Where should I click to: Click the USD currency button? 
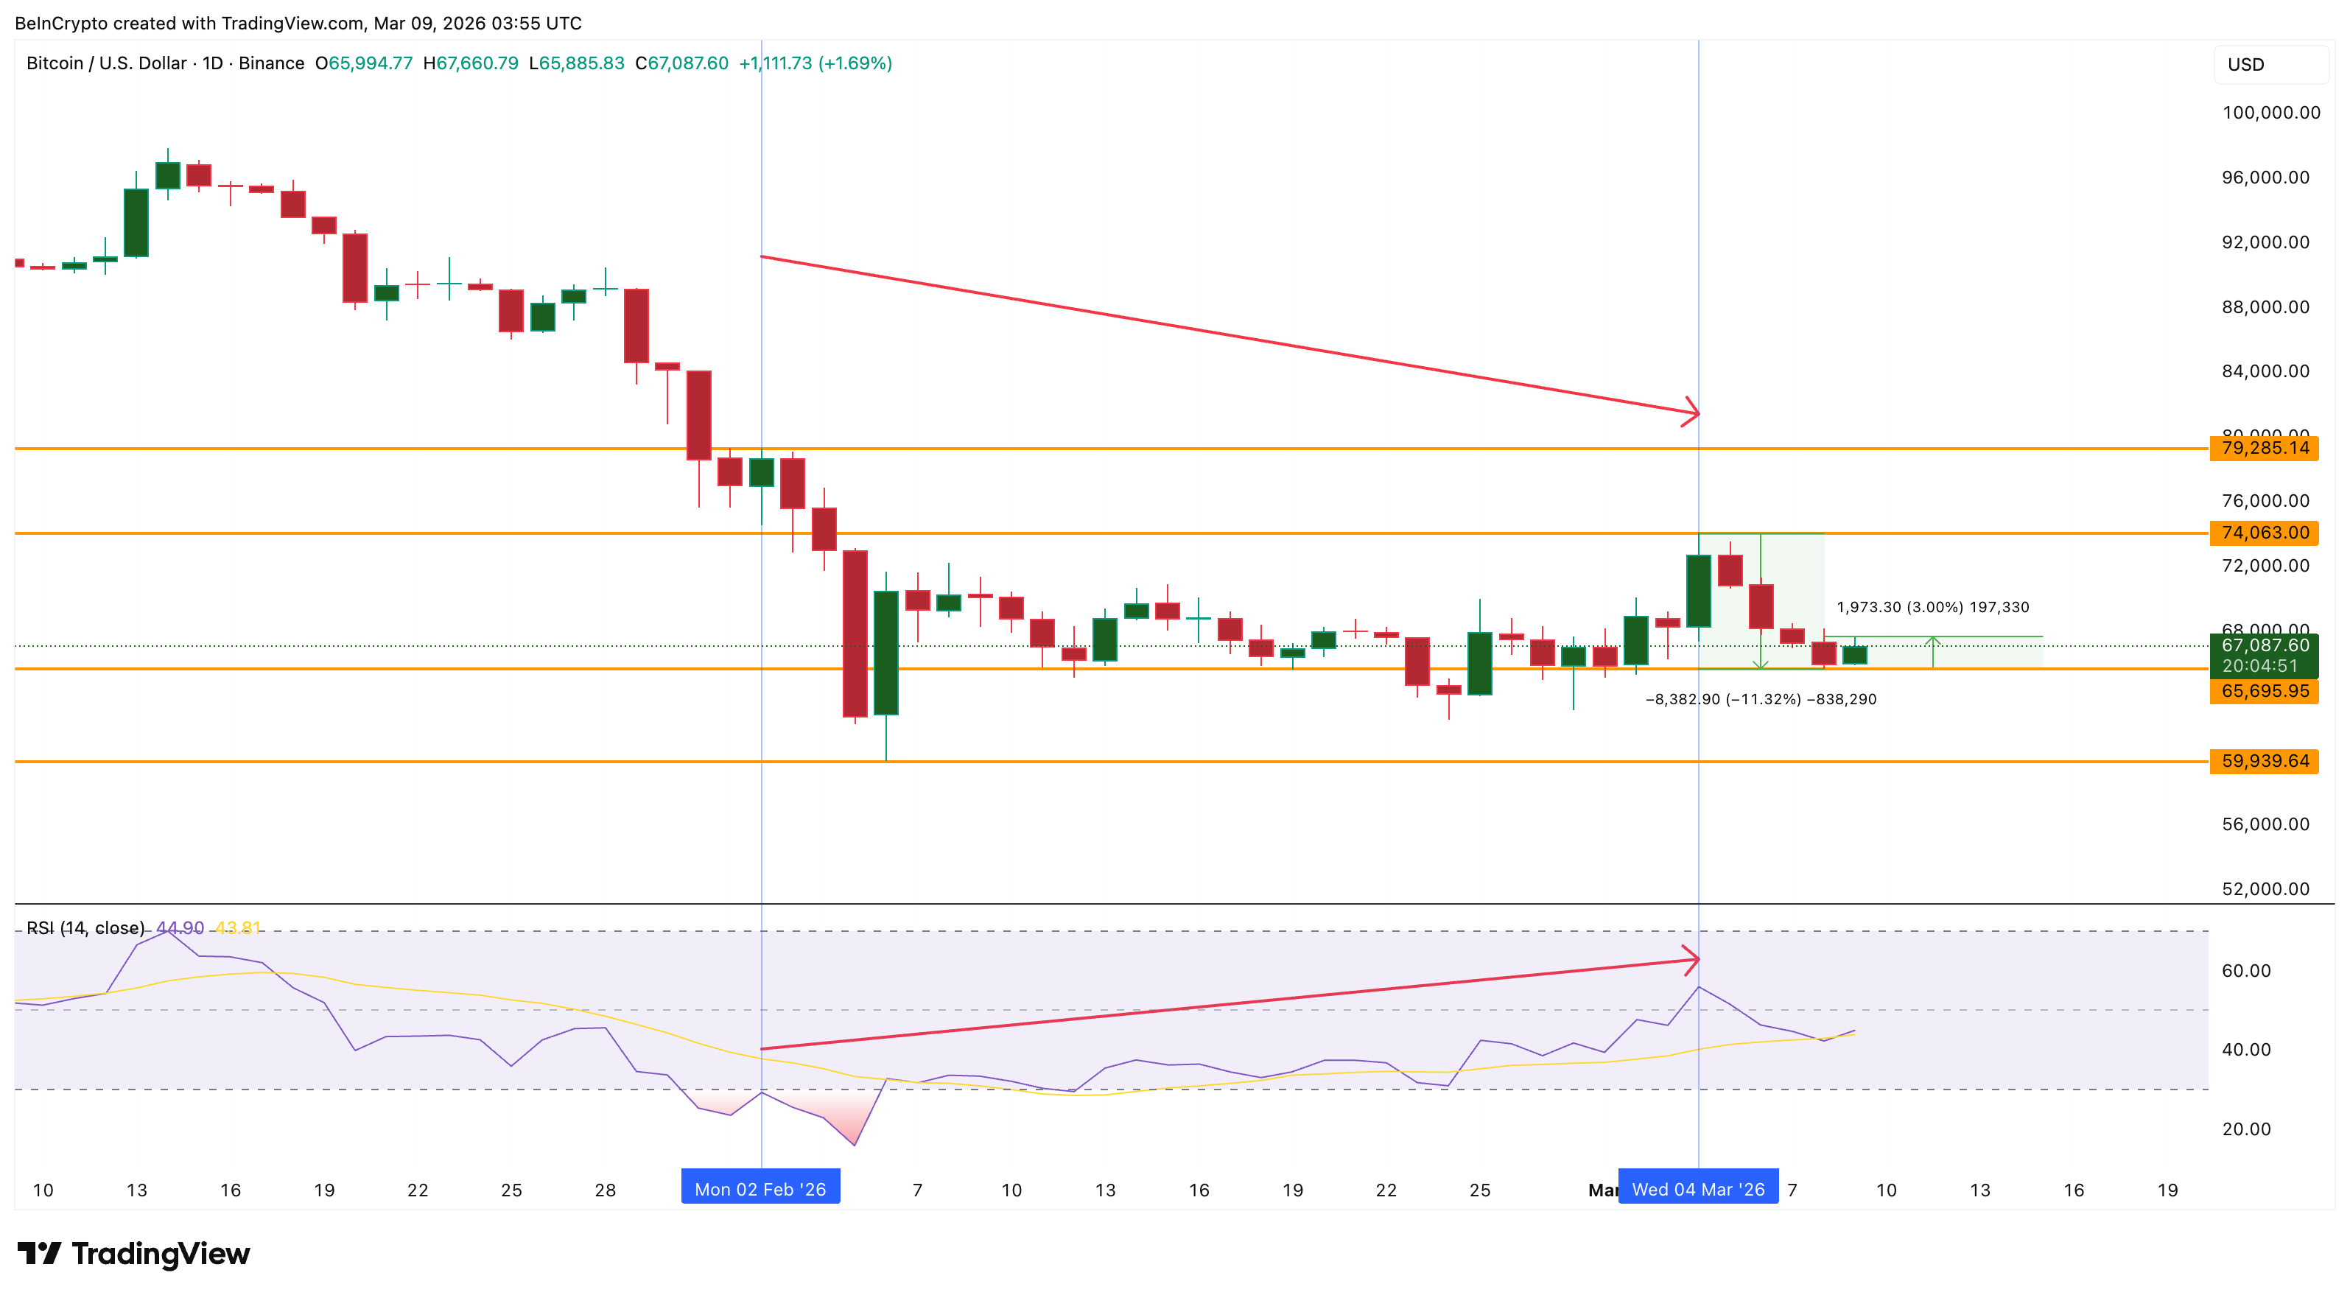[2270, 65]
